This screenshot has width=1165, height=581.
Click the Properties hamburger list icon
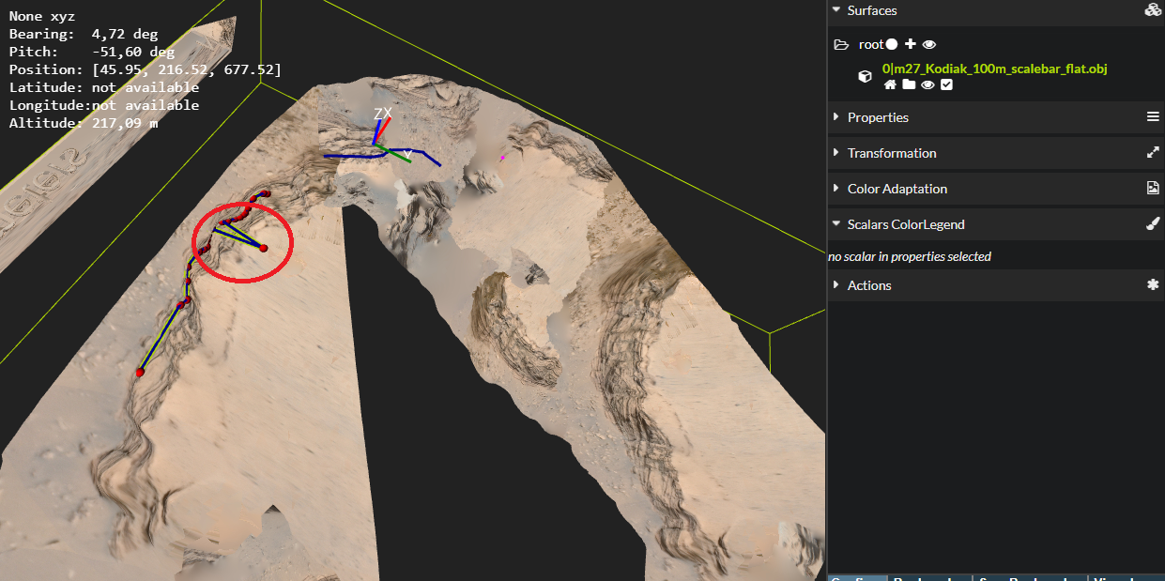(1153, 117)
